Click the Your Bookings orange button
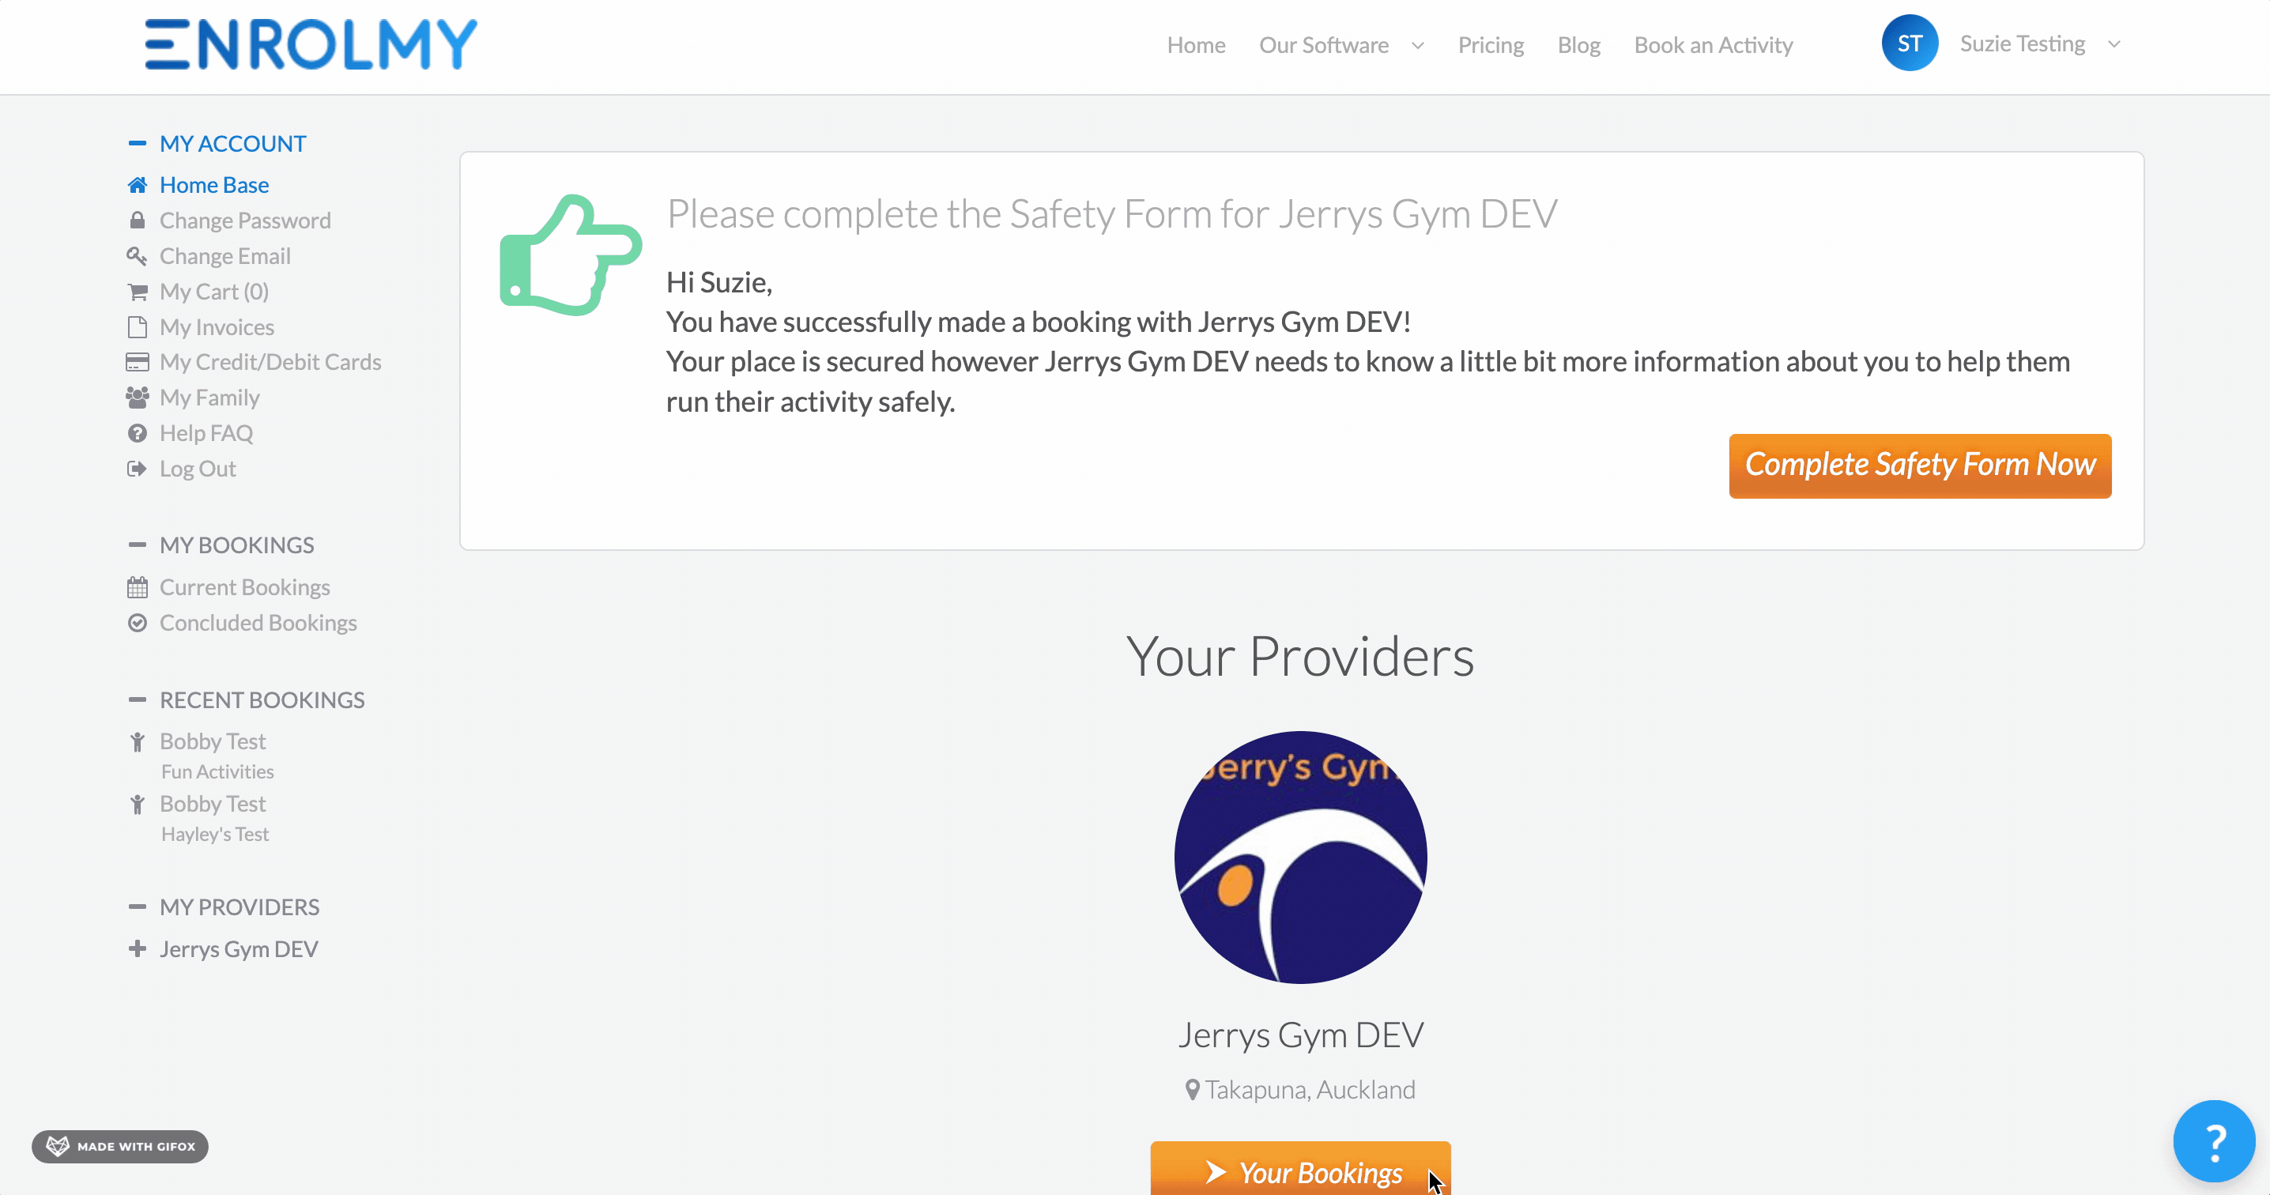This screenshot has width=2270, height=1195. tap(1301, 1169)
